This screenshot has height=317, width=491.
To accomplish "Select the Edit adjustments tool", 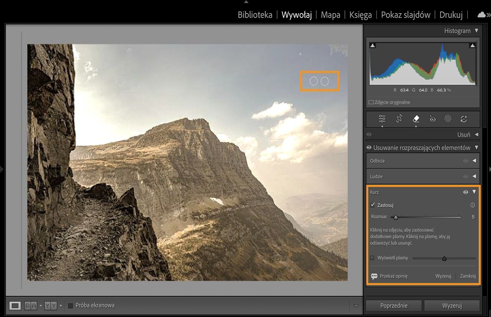I will click(x=382, y=119).
